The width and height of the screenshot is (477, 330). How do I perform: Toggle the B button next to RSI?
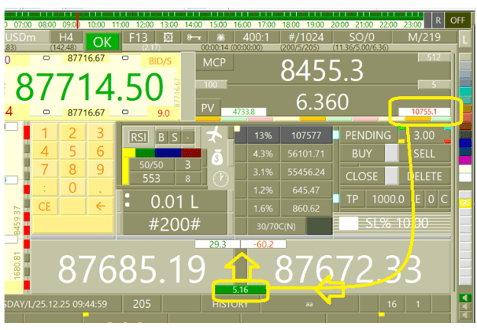162,137
